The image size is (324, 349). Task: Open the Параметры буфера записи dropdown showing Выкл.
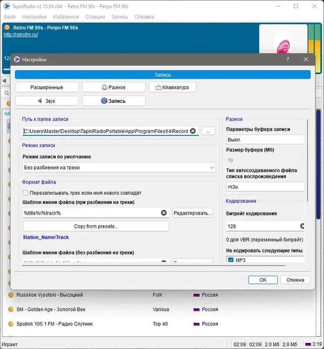pos(265,140)
